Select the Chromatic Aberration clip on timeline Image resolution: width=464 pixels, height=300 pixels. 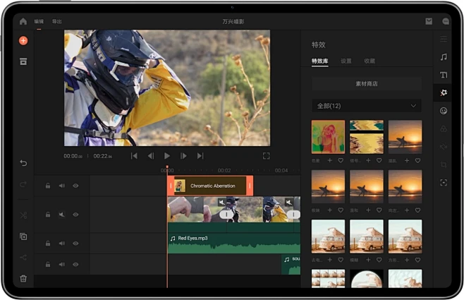point(212,186)
